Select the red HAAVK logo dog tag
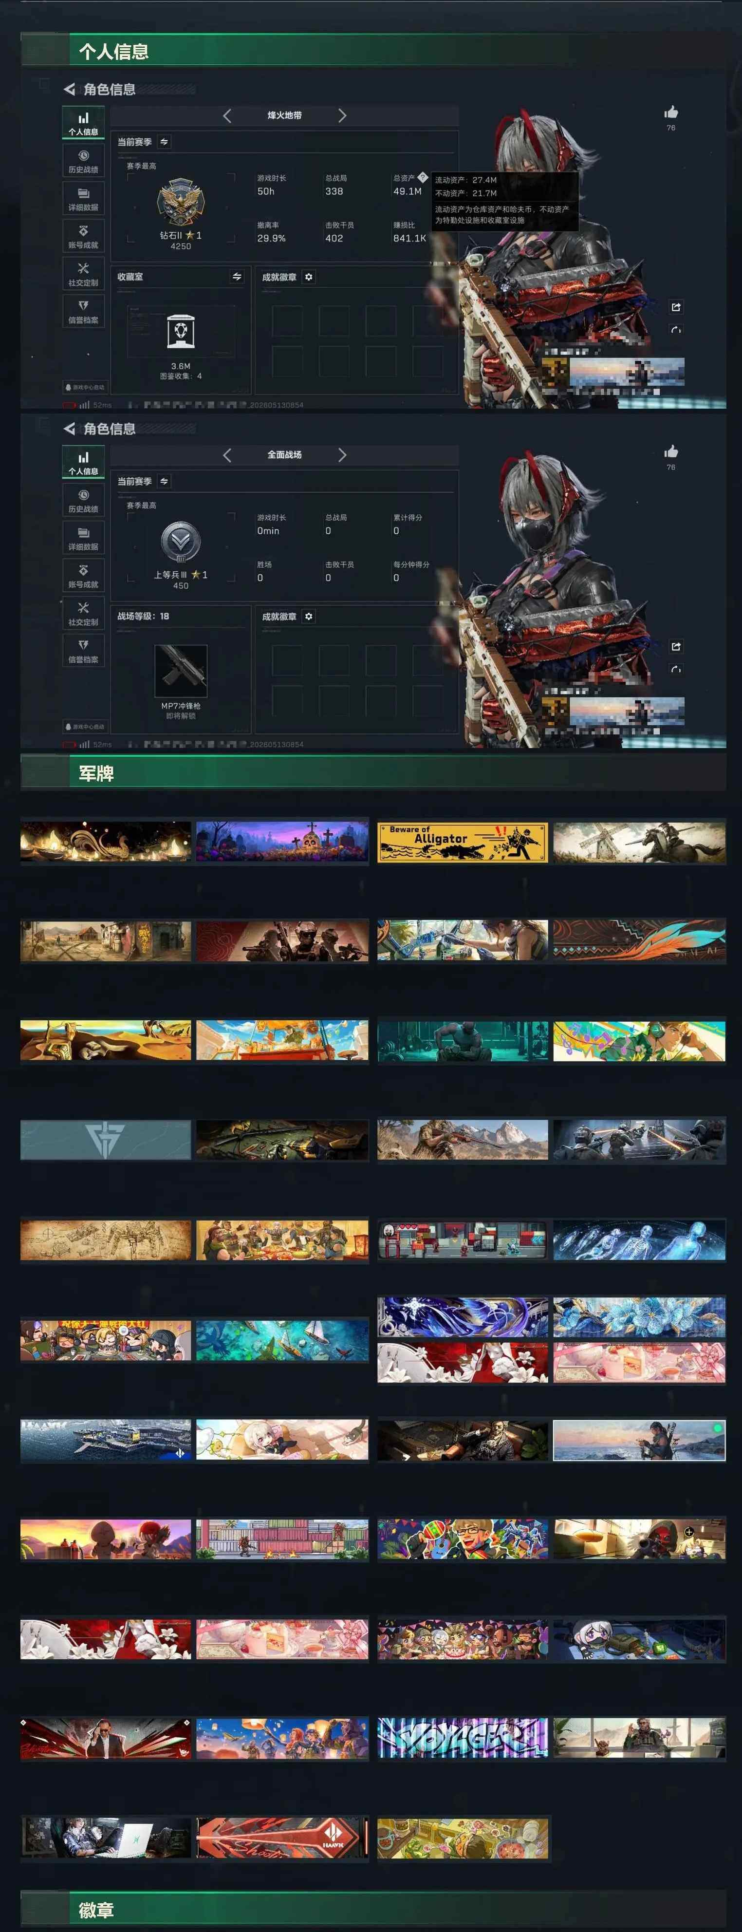 [x=282, y=1838]
